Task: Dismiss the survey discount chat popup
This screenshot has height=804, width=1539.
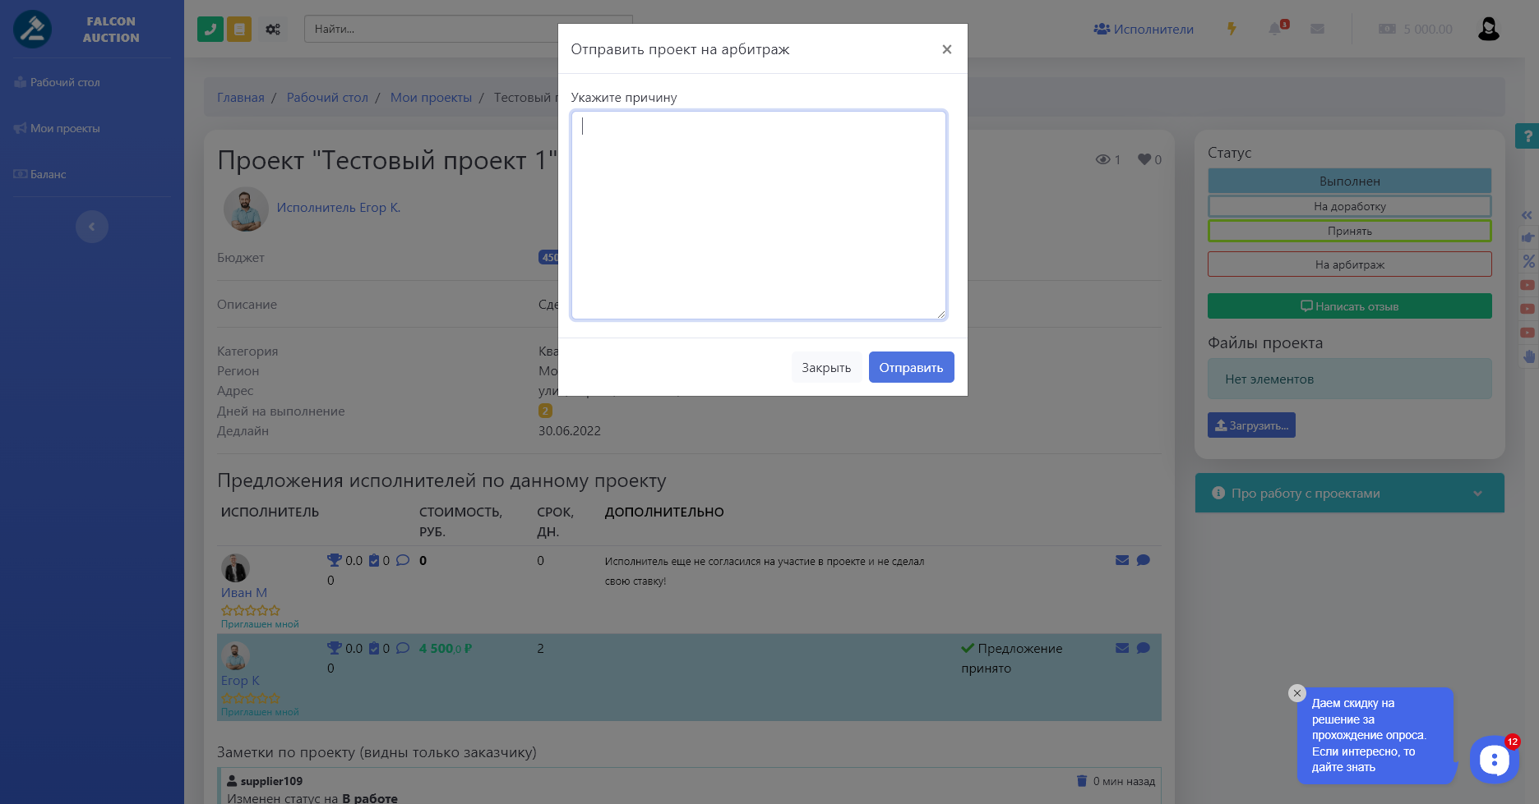Action: coord(1296,693)
